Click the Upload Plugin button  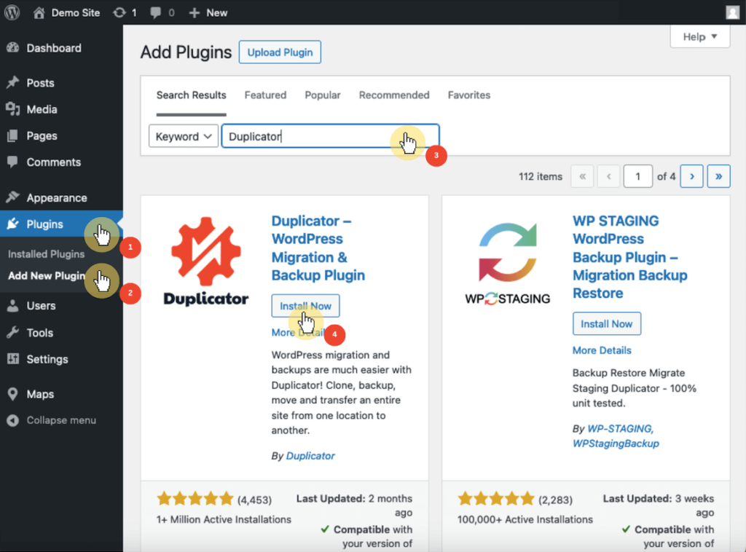pos(280,52)
